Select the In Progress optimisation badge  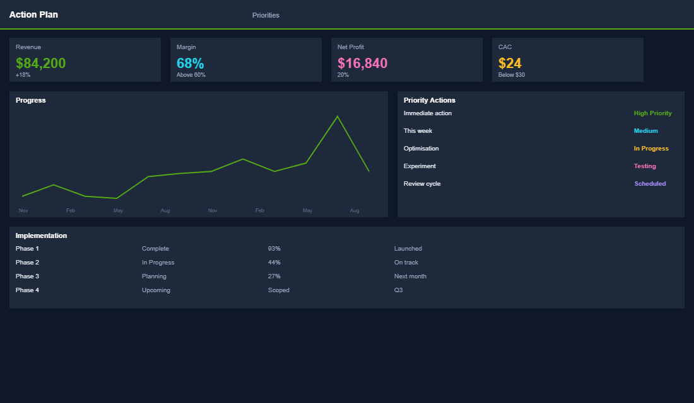[x=650, y=149]
